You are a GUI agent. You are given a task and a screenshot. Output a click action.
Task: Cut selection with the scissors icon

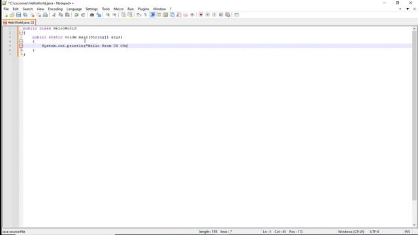tap(54, 15)
